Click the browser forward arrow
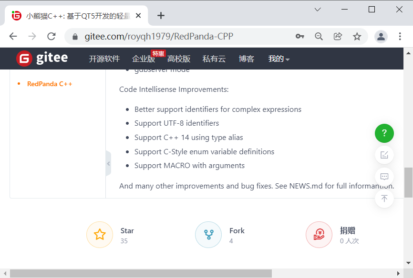Image resolution: width=413 pixels, height=278 pixels. click(32, 36)
